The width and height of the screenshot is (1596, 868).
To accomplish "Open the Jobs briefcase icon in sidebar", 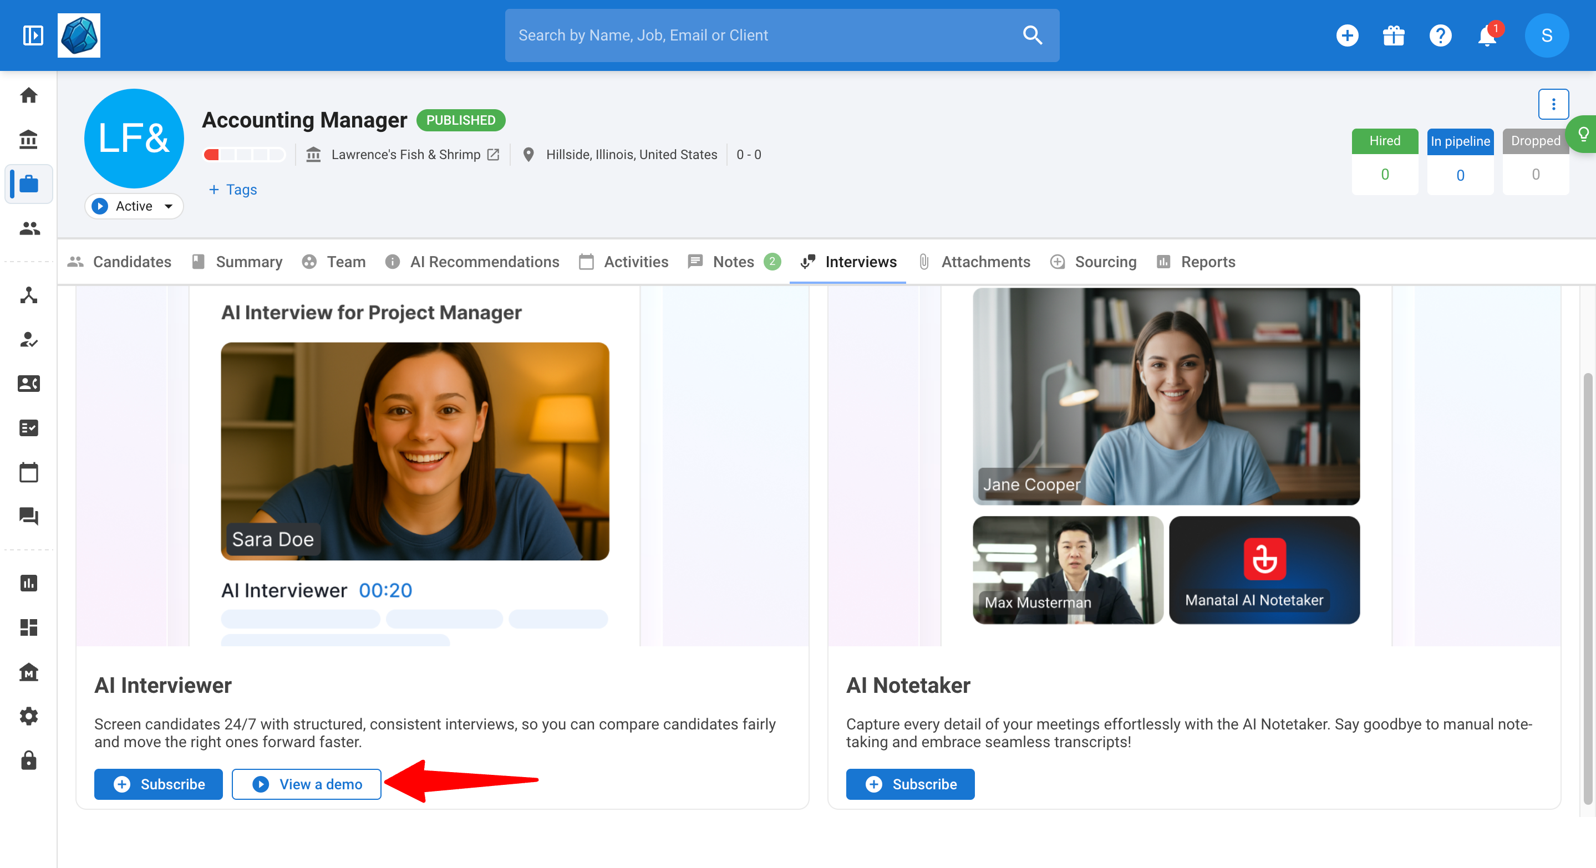I will click(28, 184).
